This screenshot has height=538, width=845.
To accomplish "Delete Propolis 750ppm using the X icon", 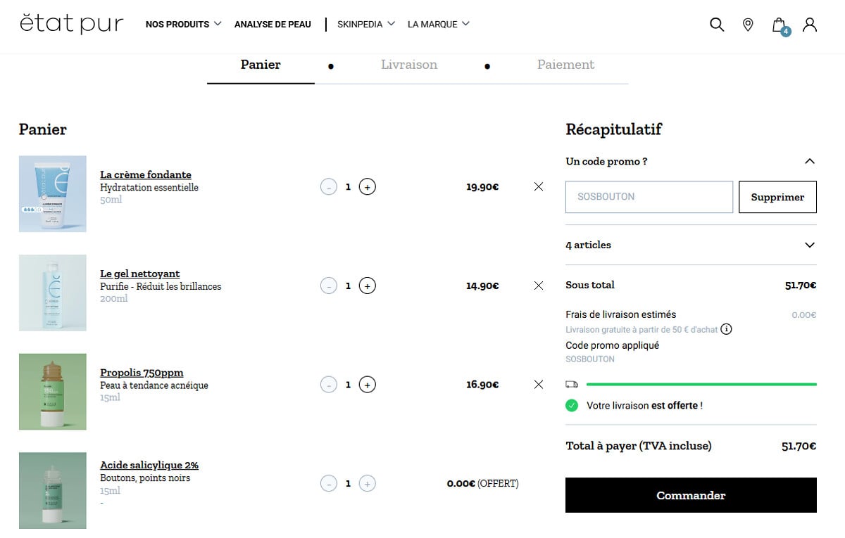I will (x=539, y=385).
